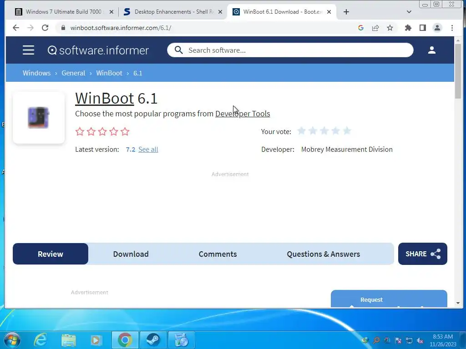Open the hamburger menu on Software Informer
The image size is (466, 349).
pos(29,50)
